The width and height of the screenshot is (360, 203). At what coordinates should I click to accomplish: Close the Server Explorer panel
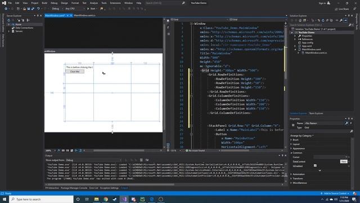41,16
